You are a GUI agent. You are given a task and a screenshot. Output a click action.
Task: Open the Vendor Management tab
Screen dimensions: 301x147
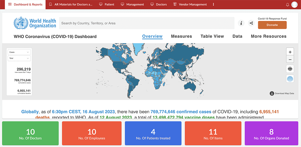tap(190, 4)
